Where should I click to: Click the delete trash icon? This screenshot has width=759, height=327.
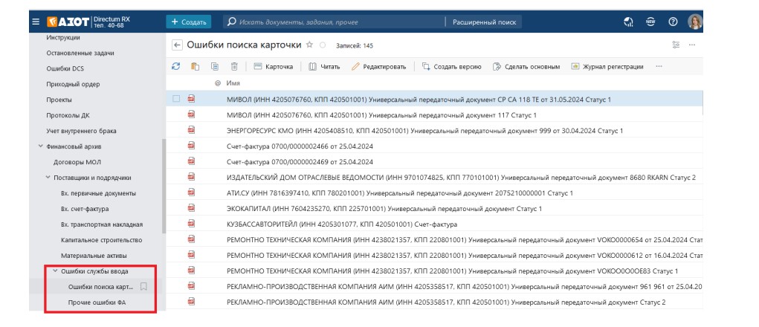(x=234, y=66)
